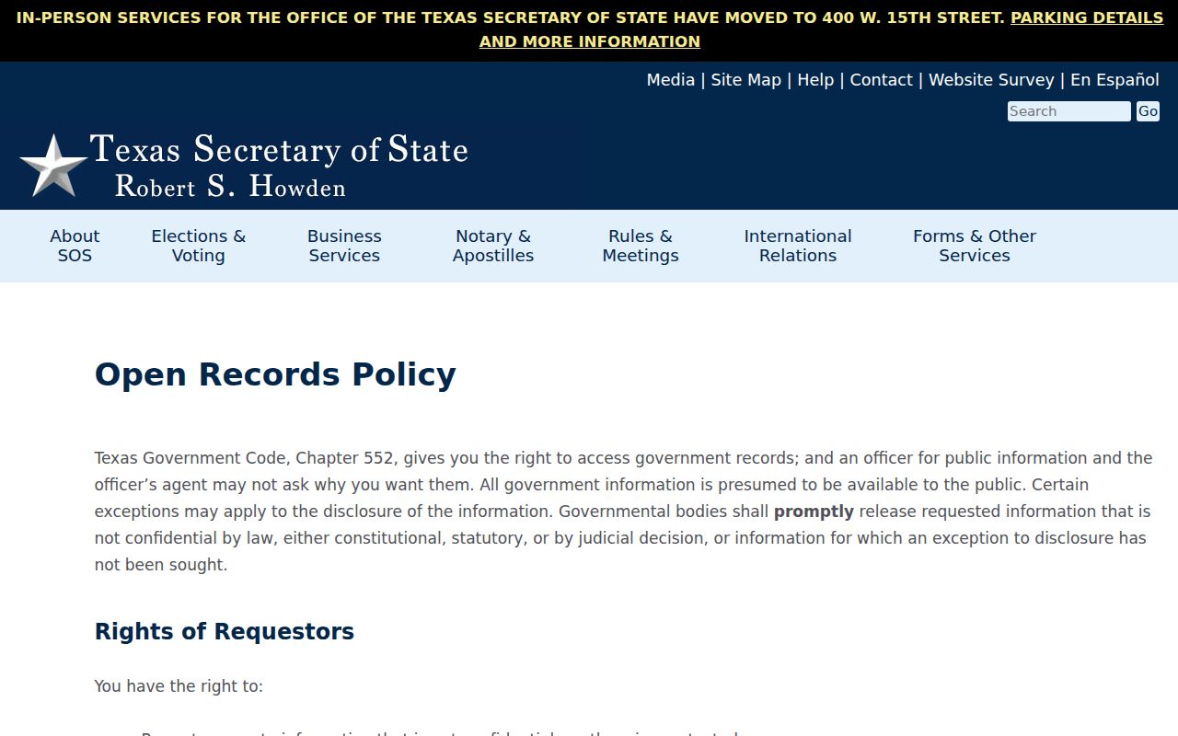1178x736 pixels.
Task: Click the Search input field
Action: 1068,111
